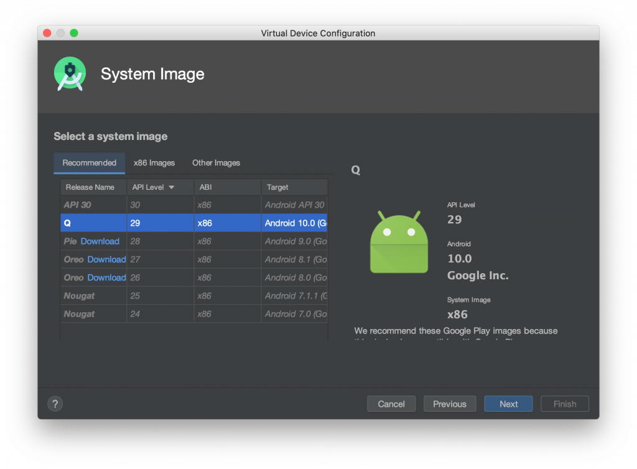Click the Android Studio logo icon
The image size is (637, 469).
pyautogui.click(x=70, y=73)
